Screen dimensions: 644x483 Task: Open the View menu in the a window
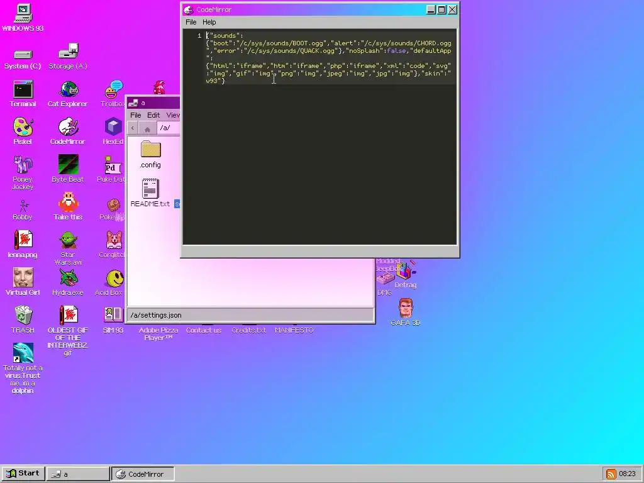(173, 115)
